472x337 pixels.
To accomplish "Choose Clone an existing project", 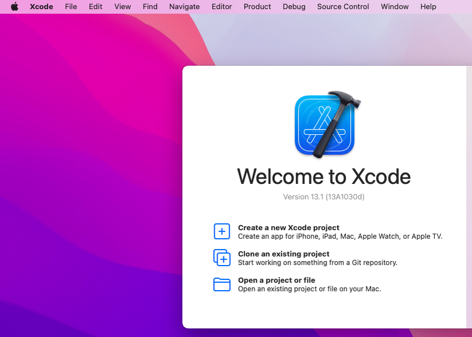I will [284, 254].
